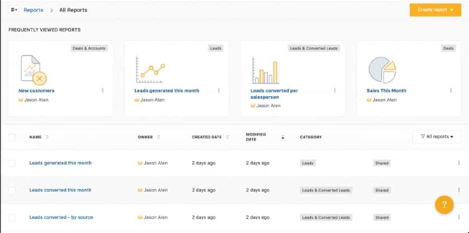This screenshot has height=233, width=469.
Task: Open the orange help question mark button
Action: 444,205
